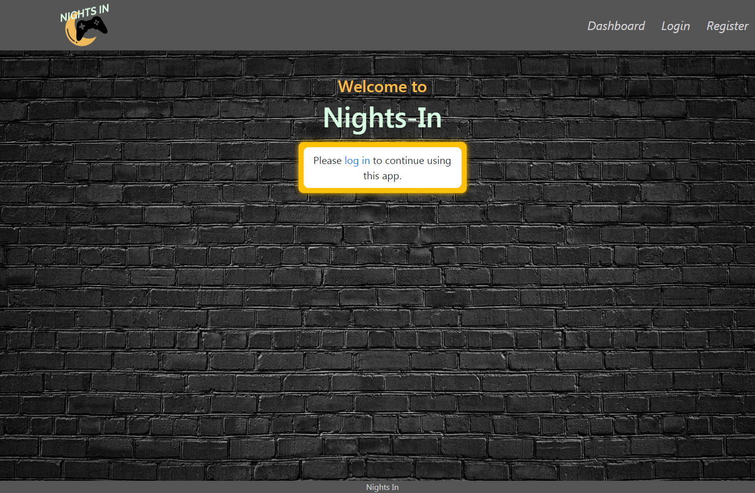Screen dimensions: 755x493
Task: Click the brand emblem to return home
Action: point(84,25)
